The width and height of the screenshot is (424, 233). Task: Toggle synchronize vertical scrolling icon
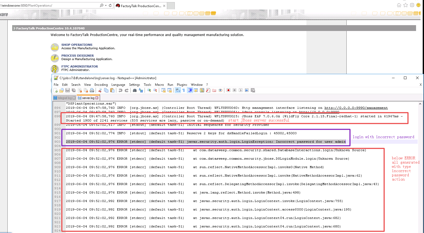[163, 90]
